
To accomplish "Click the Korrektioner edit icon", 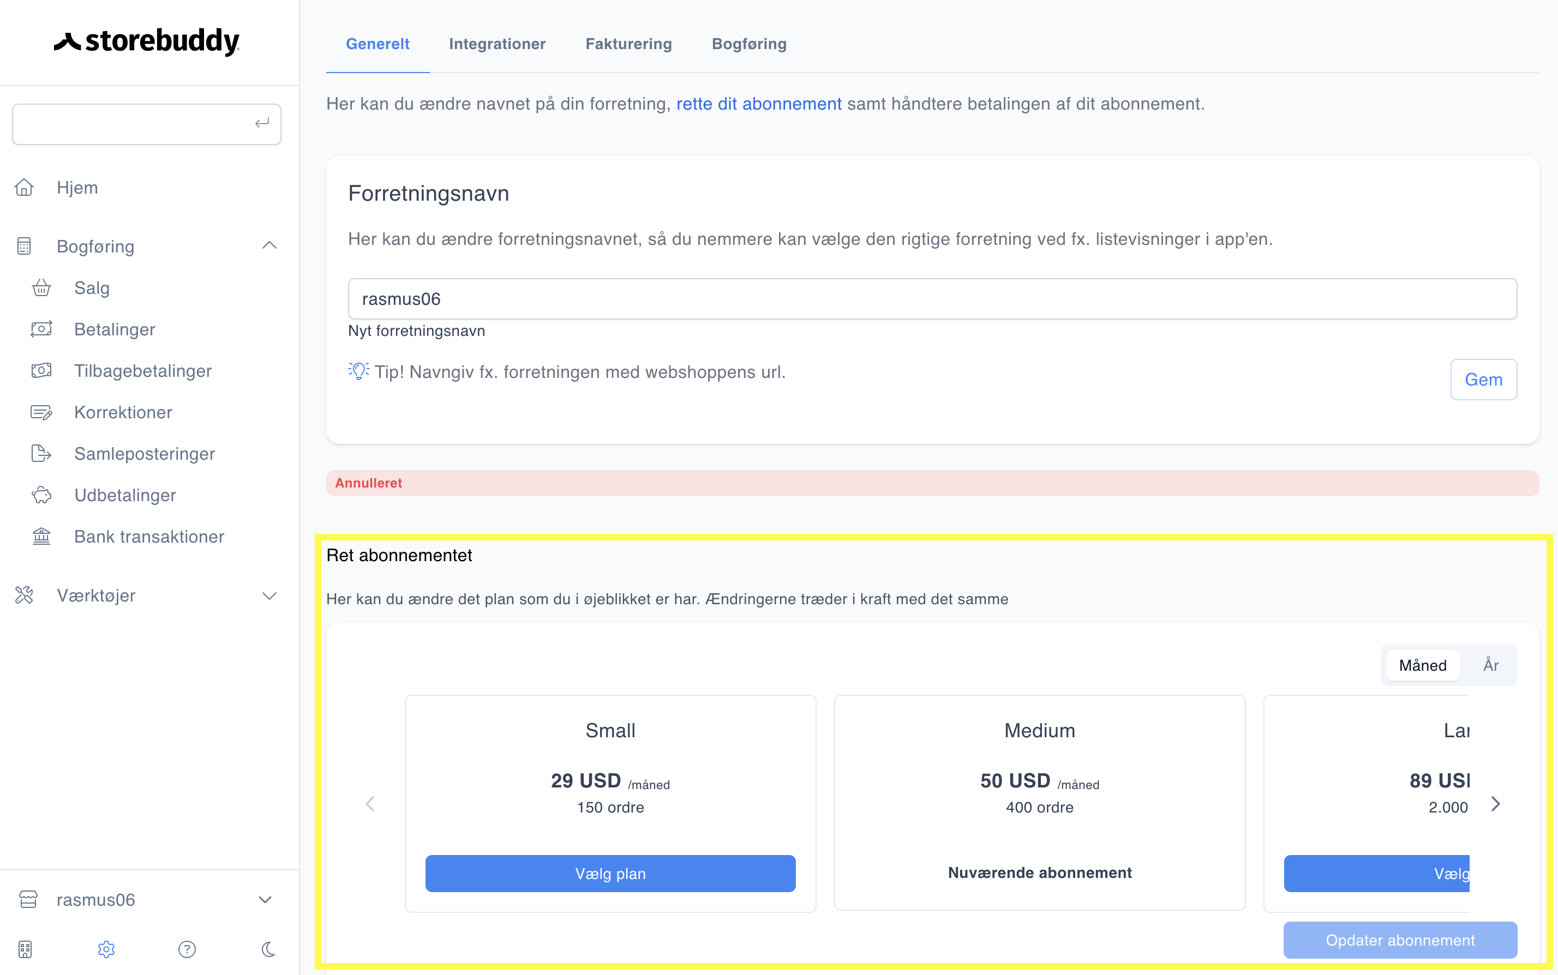I will (41, 412).
